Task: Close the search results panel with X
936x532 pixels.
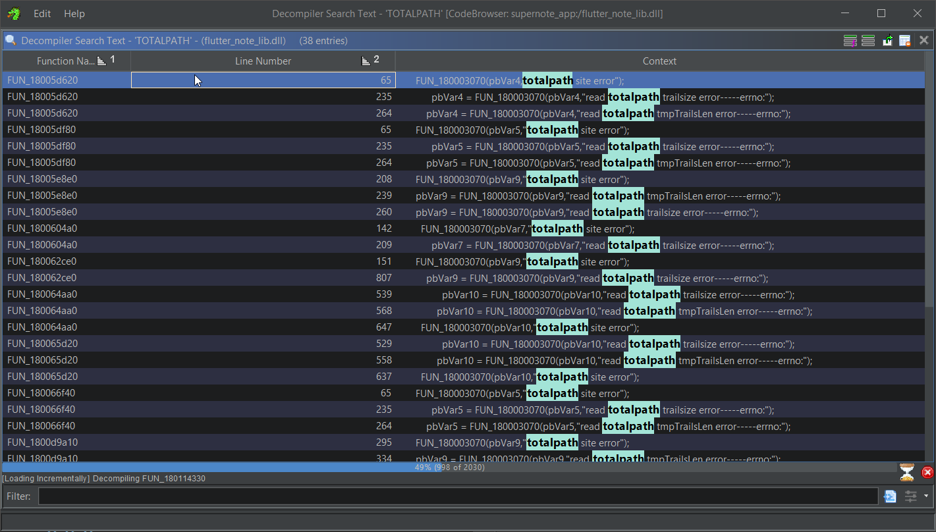Action: click(x=923, y=40)
